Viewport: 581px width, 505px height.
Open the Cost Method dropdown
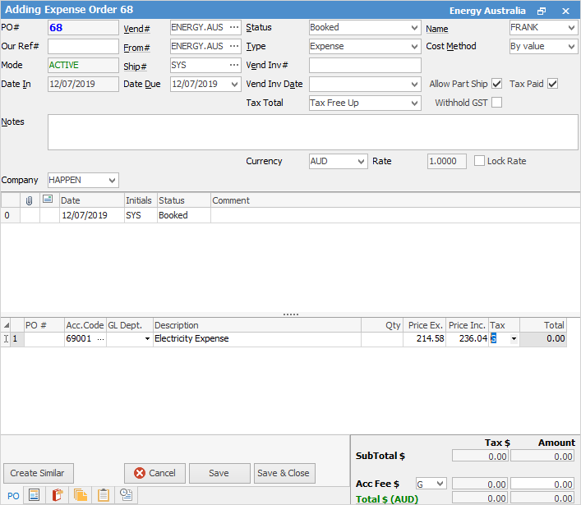tap(571, 46)
